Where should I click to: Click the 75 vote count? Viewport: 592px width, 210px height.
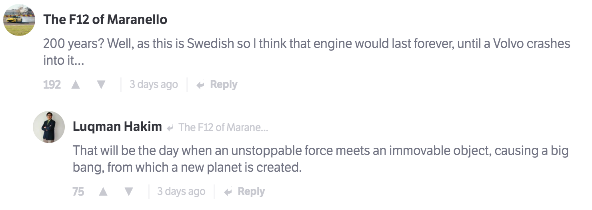(x=78, y=192)
